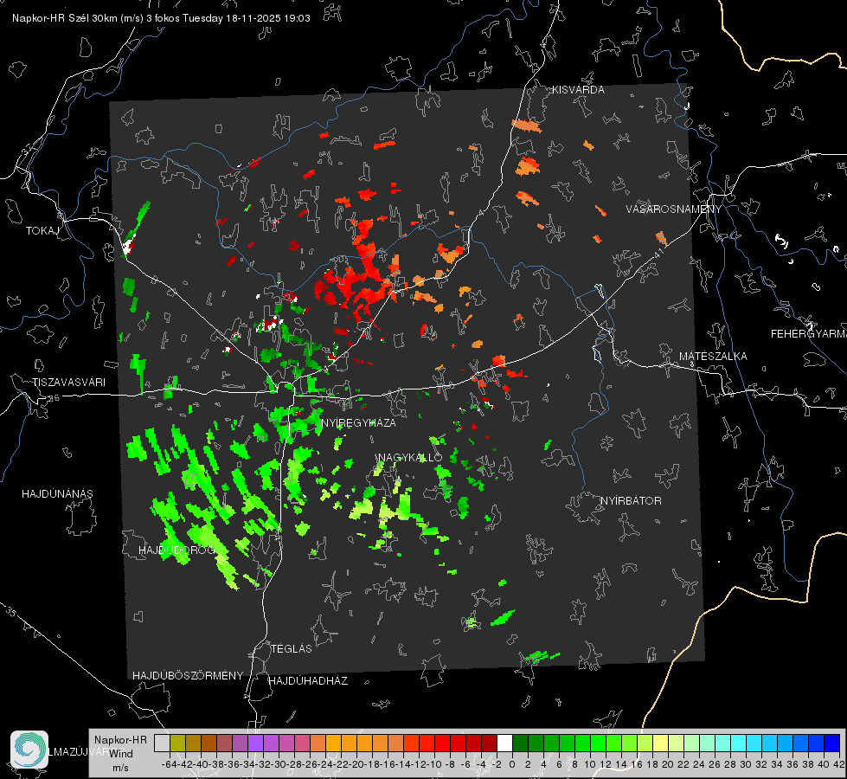
Task: Pick the bright red swatch between -10 and -8
Action: click(442, 744)
